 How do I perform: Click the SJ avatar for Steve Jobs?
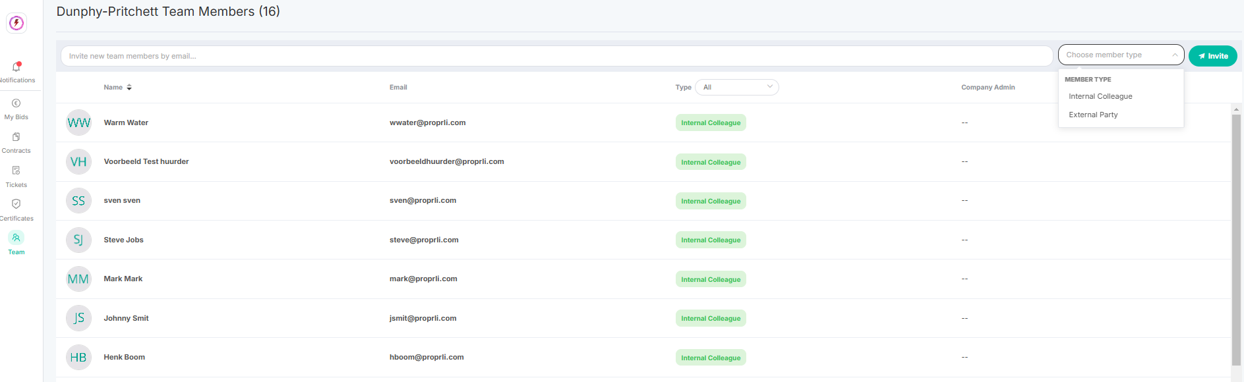(x=78, y=240)
